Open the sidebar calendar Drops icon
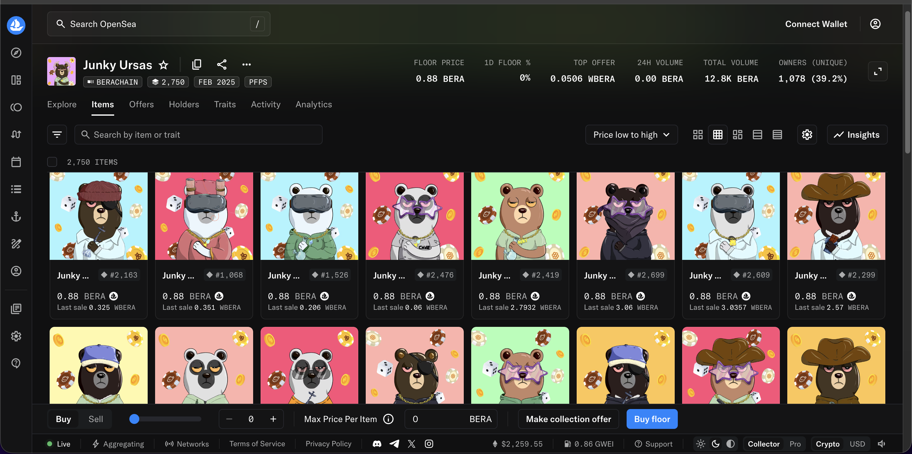The height and width of the screenshot is (454, 912). (x=16, y=162)
